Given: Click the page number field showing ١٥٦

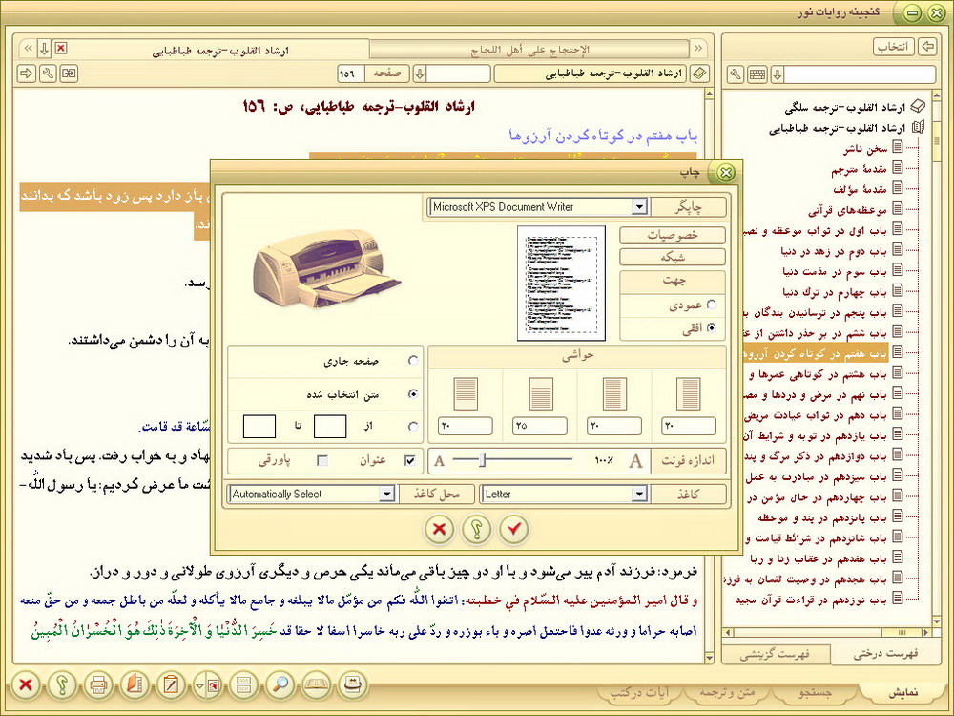Looking at the screenshot, I should coord(351,74).
